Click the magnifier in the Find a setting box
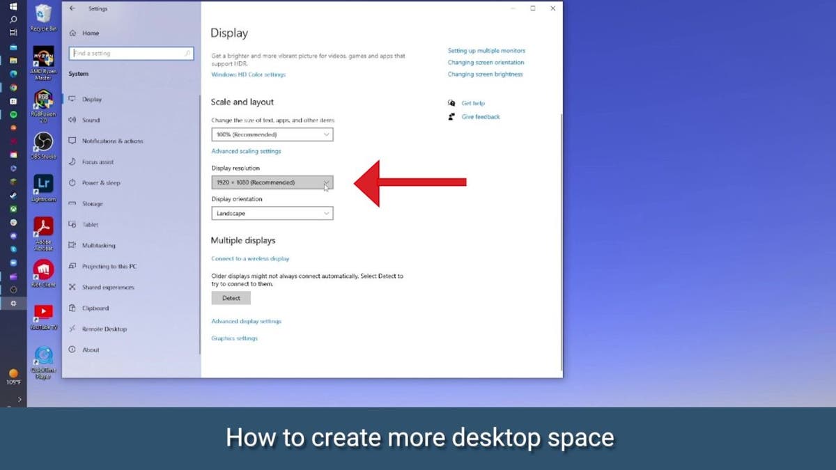The image size is (836, 470). 188,53
